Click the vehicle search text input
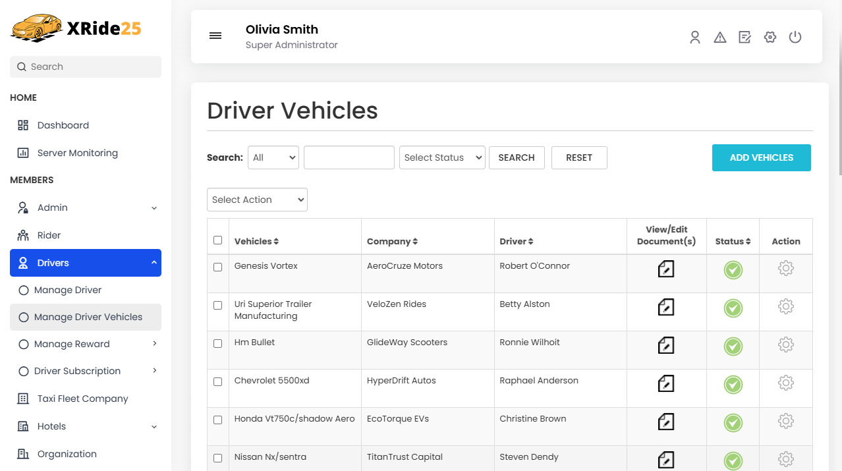842x471 pixels. (349, 157)
